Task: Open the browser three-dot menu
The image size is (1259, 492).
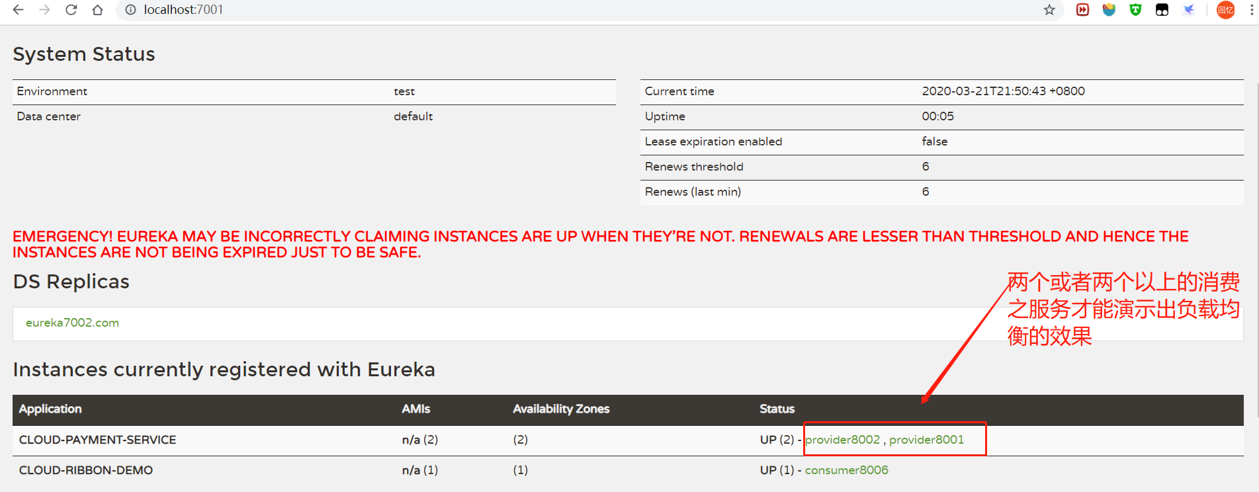Action: [x=1252, y=10]
